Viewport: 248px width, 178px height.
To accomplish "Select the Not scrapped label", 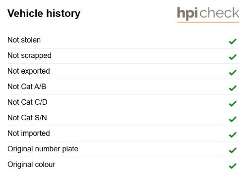I will click(x=29, y=56).
